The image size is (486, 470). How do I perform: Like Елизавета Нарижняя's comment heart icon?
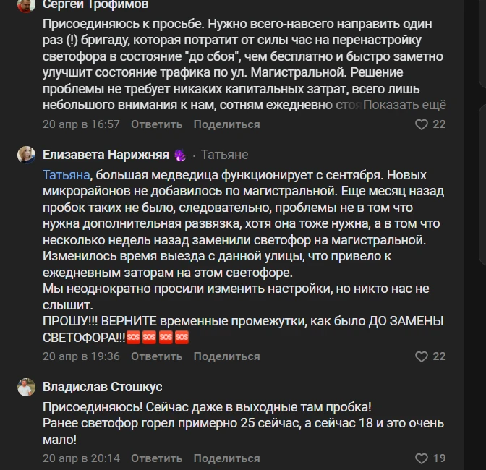422,356
